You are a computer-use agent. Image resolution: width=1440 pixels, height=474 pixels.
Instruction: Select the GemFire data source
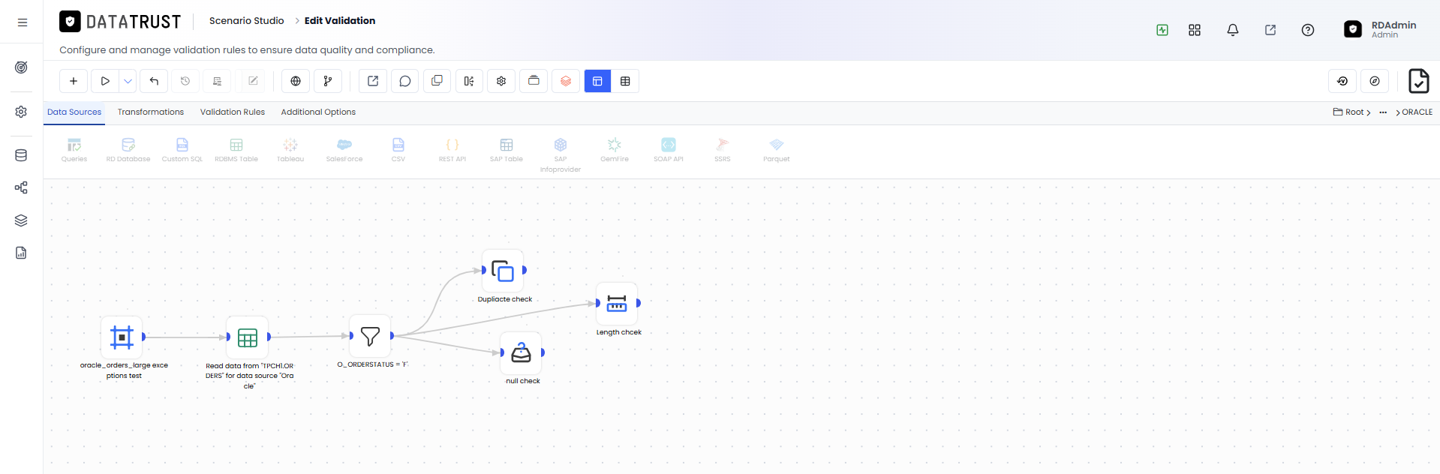tap(615, 150)
